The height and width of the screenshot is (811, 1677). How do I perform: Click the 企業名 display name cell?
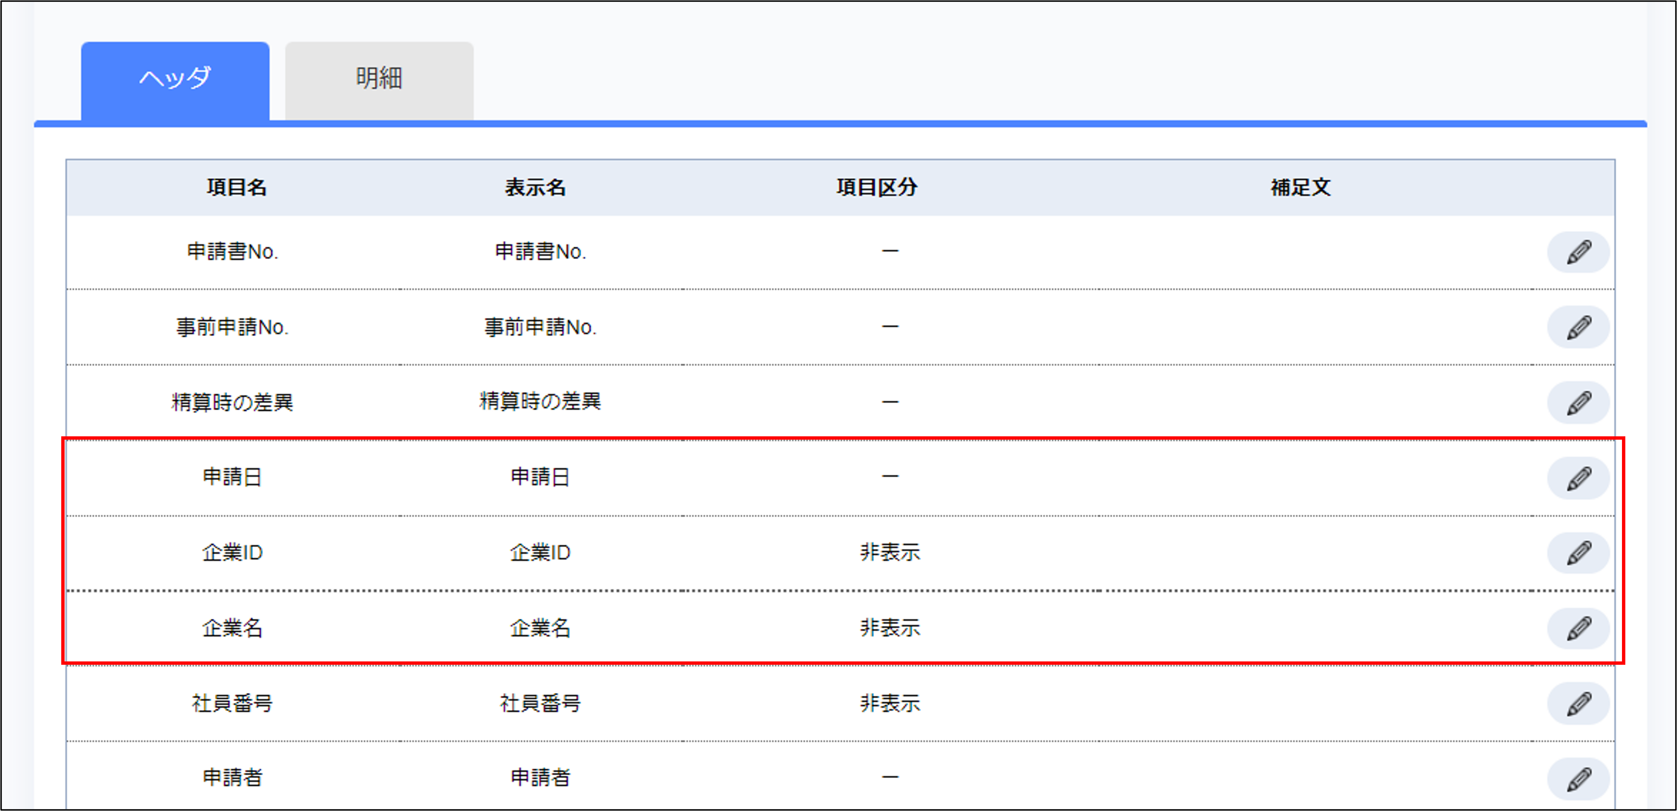pyautogui.click(x=540, y=628)
